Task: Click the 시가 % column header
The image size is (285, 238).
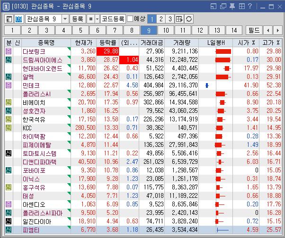Action: pyautogui.click(x=246, y=43)
